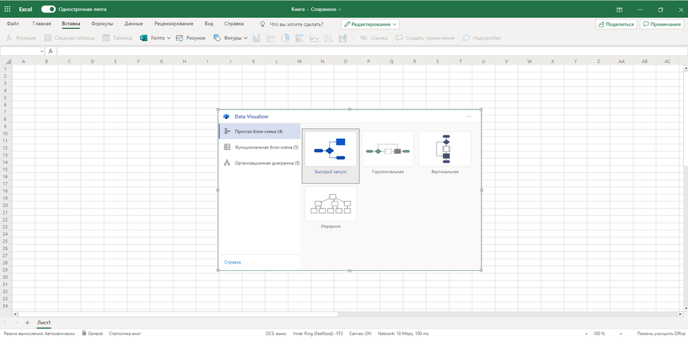The width and height of the screenshot is (688, 337).
Task: Expand the Name Box dropdown arrow
Action: pyautogui.click(x=42, y=52)
